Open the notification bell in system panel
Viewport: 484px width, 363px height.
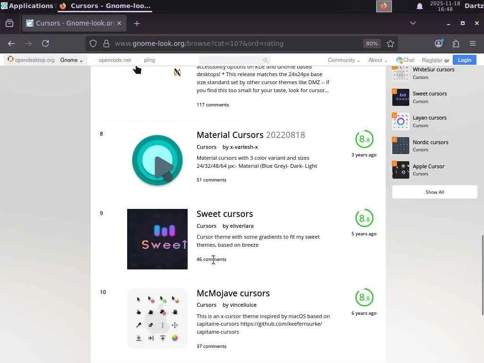(420, 6)
